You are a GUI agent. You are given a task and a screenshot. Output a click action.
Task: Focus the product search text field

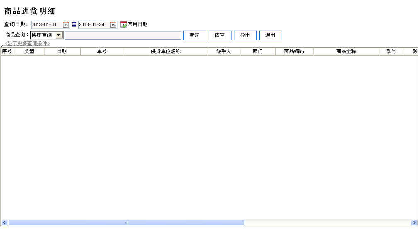(123, 36)
